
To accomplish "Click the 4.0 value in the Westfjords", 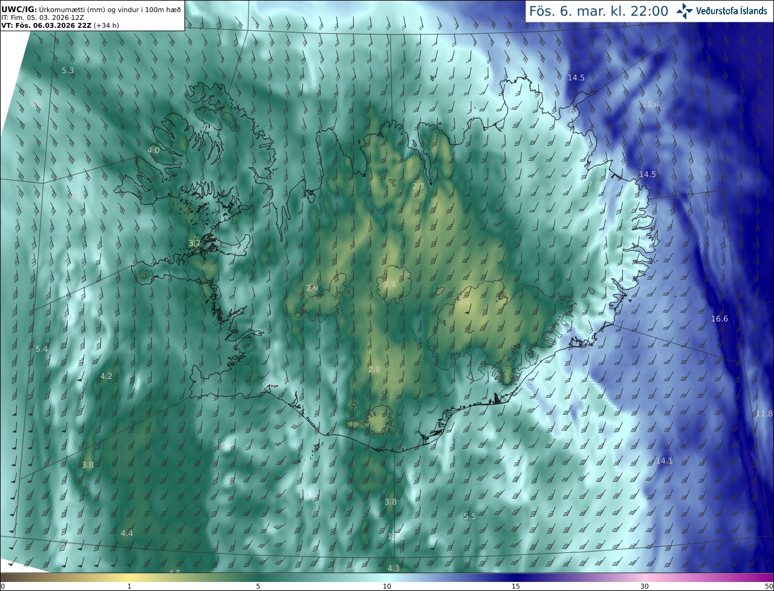I will click(154, 150).
